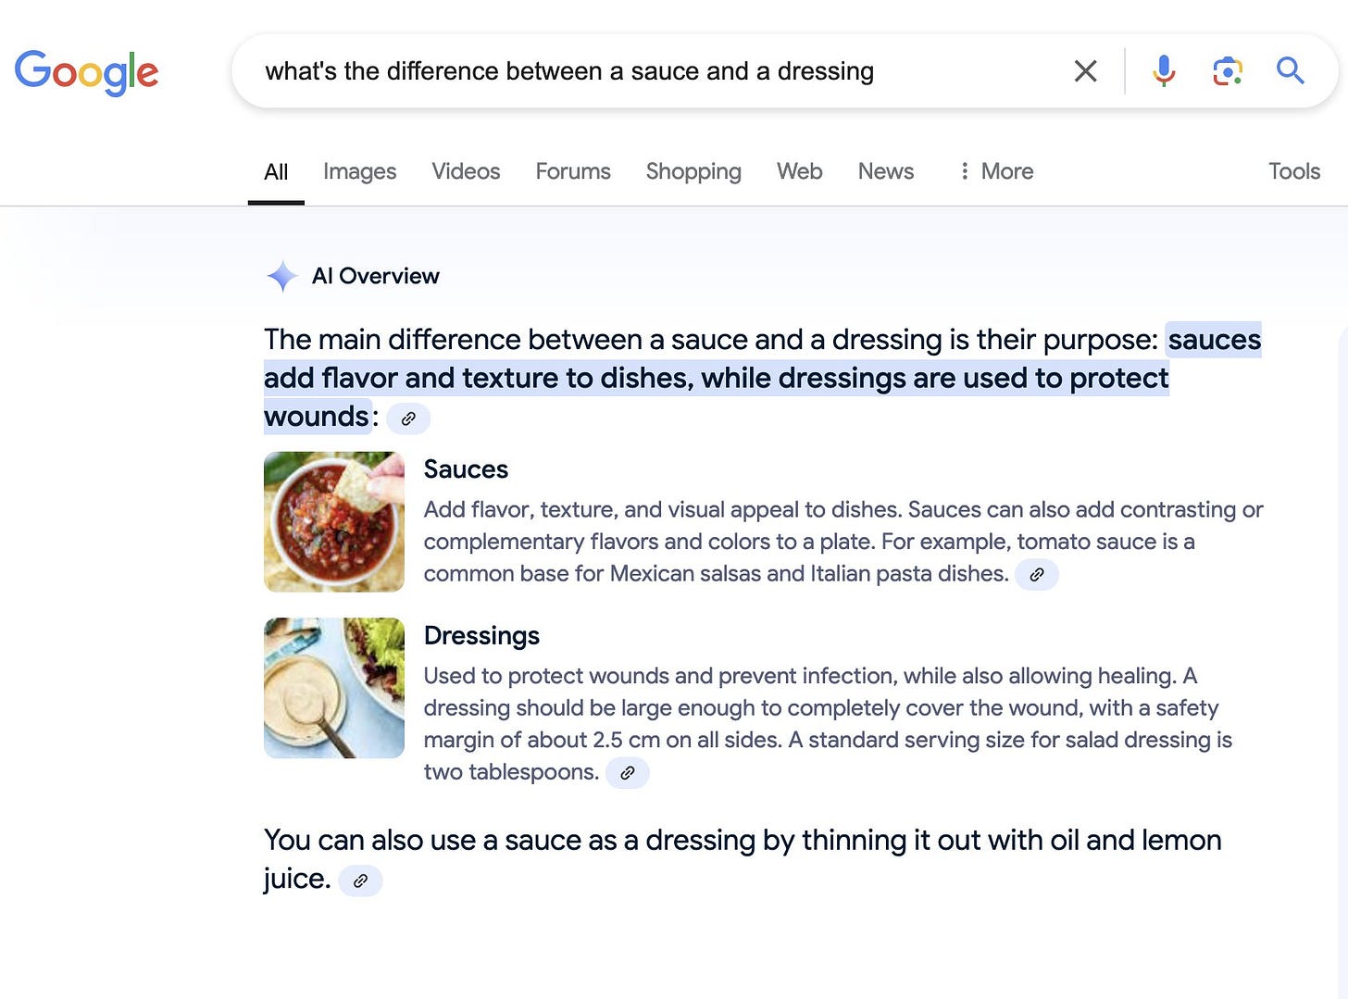Expand more filters via the three-dot menu

[x=966, y=171]
